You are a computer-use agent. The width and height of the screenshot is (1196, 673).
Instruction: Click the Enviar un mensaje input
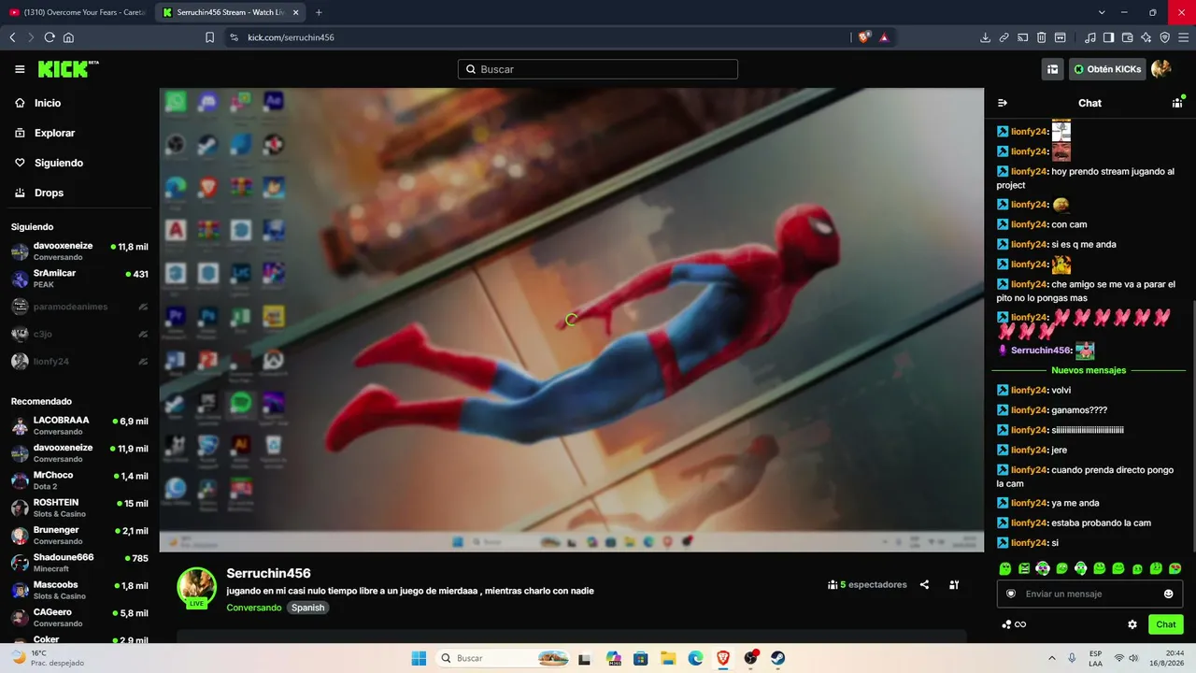1089,594
